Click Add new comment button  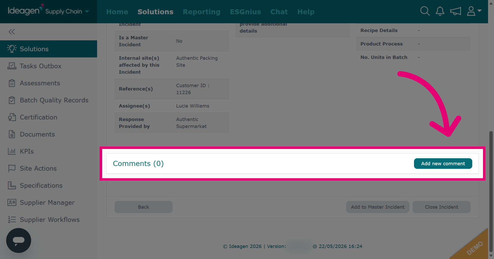pos(443,164)
